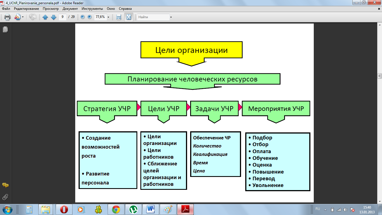The image size is (382, 215).
Task: Click the battery status tray icon
Action: (332, 209)
